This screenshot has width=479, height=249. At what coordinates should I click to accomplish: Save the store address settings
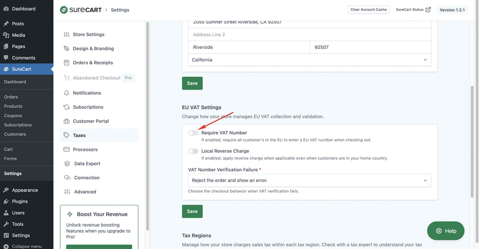coord(192,83)
